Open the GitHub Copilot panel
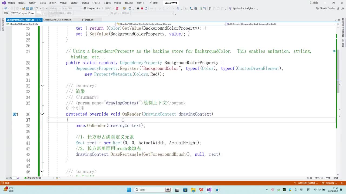The image size is (346, 194). click(325, 8)
